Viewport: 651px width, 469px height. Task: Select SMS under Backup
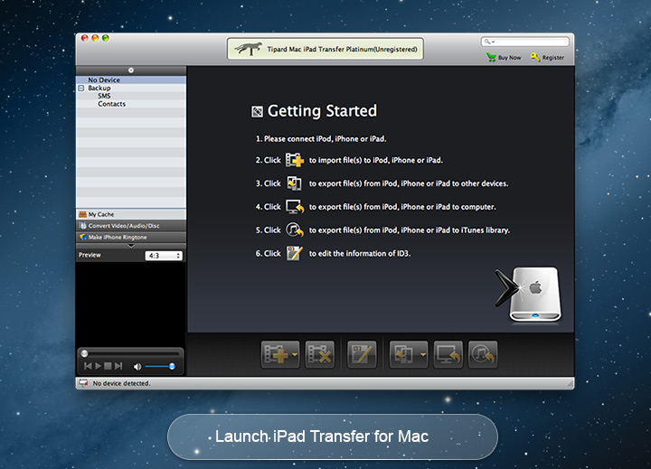pos(104,96)
